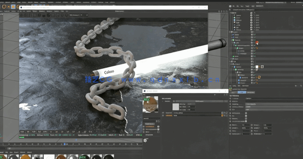Click the dark tag beside the white material tag
This screenshot has width=303, height=159.
(262, 67)
